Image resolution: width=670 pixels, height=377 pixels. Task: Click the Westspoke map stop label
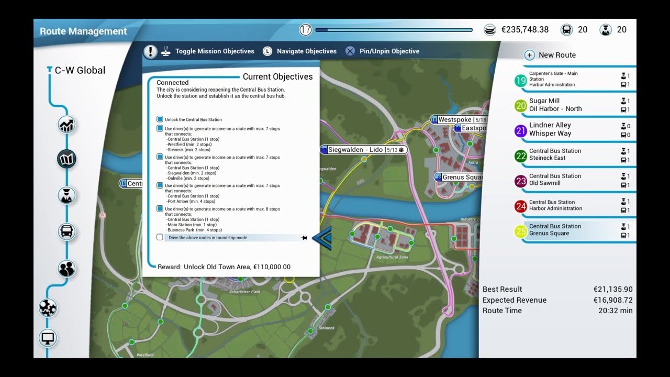458,120
